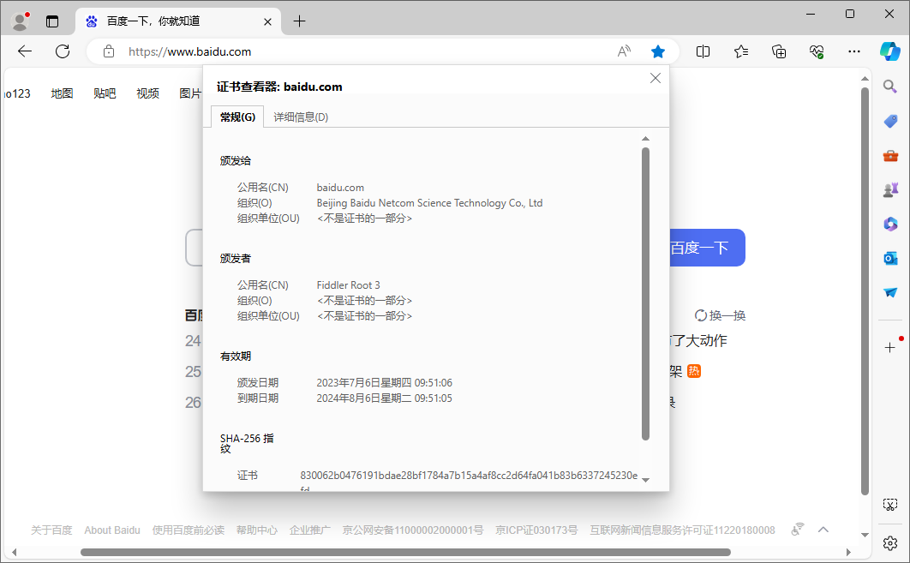Open the browser profile avatar icon
This screenshot has width=910, height=563.
coord(21,21)
